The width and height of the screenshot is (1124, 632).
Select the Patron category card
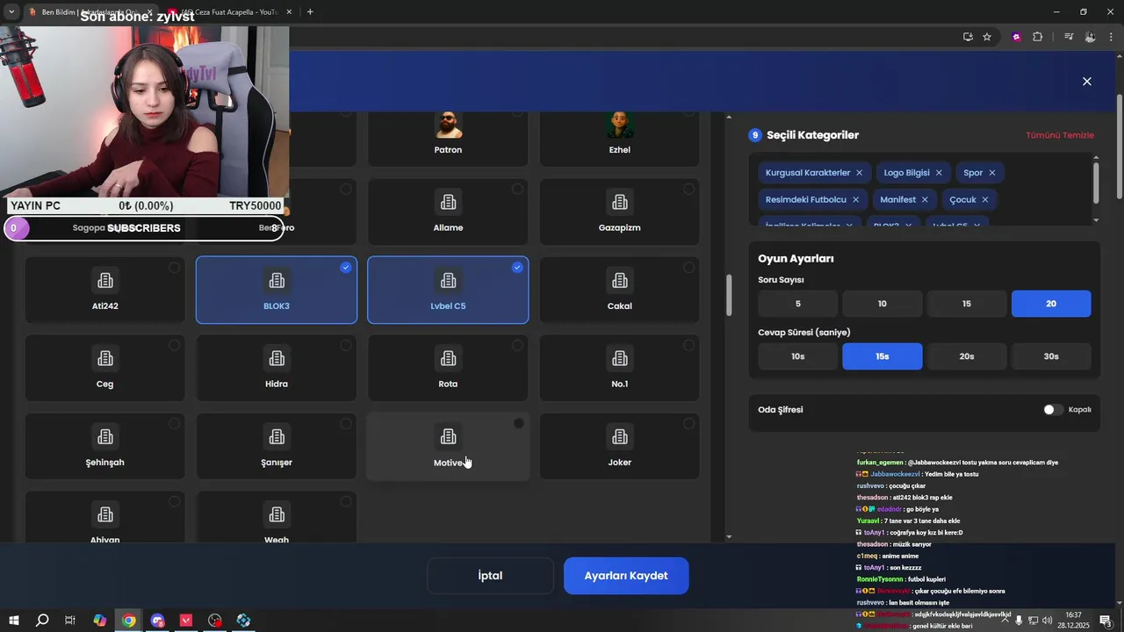pos(448,139)
